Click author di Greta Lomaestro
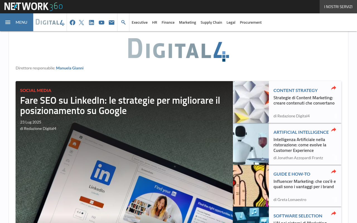This screenshot has height=223, width=357. tap(290, 200)
